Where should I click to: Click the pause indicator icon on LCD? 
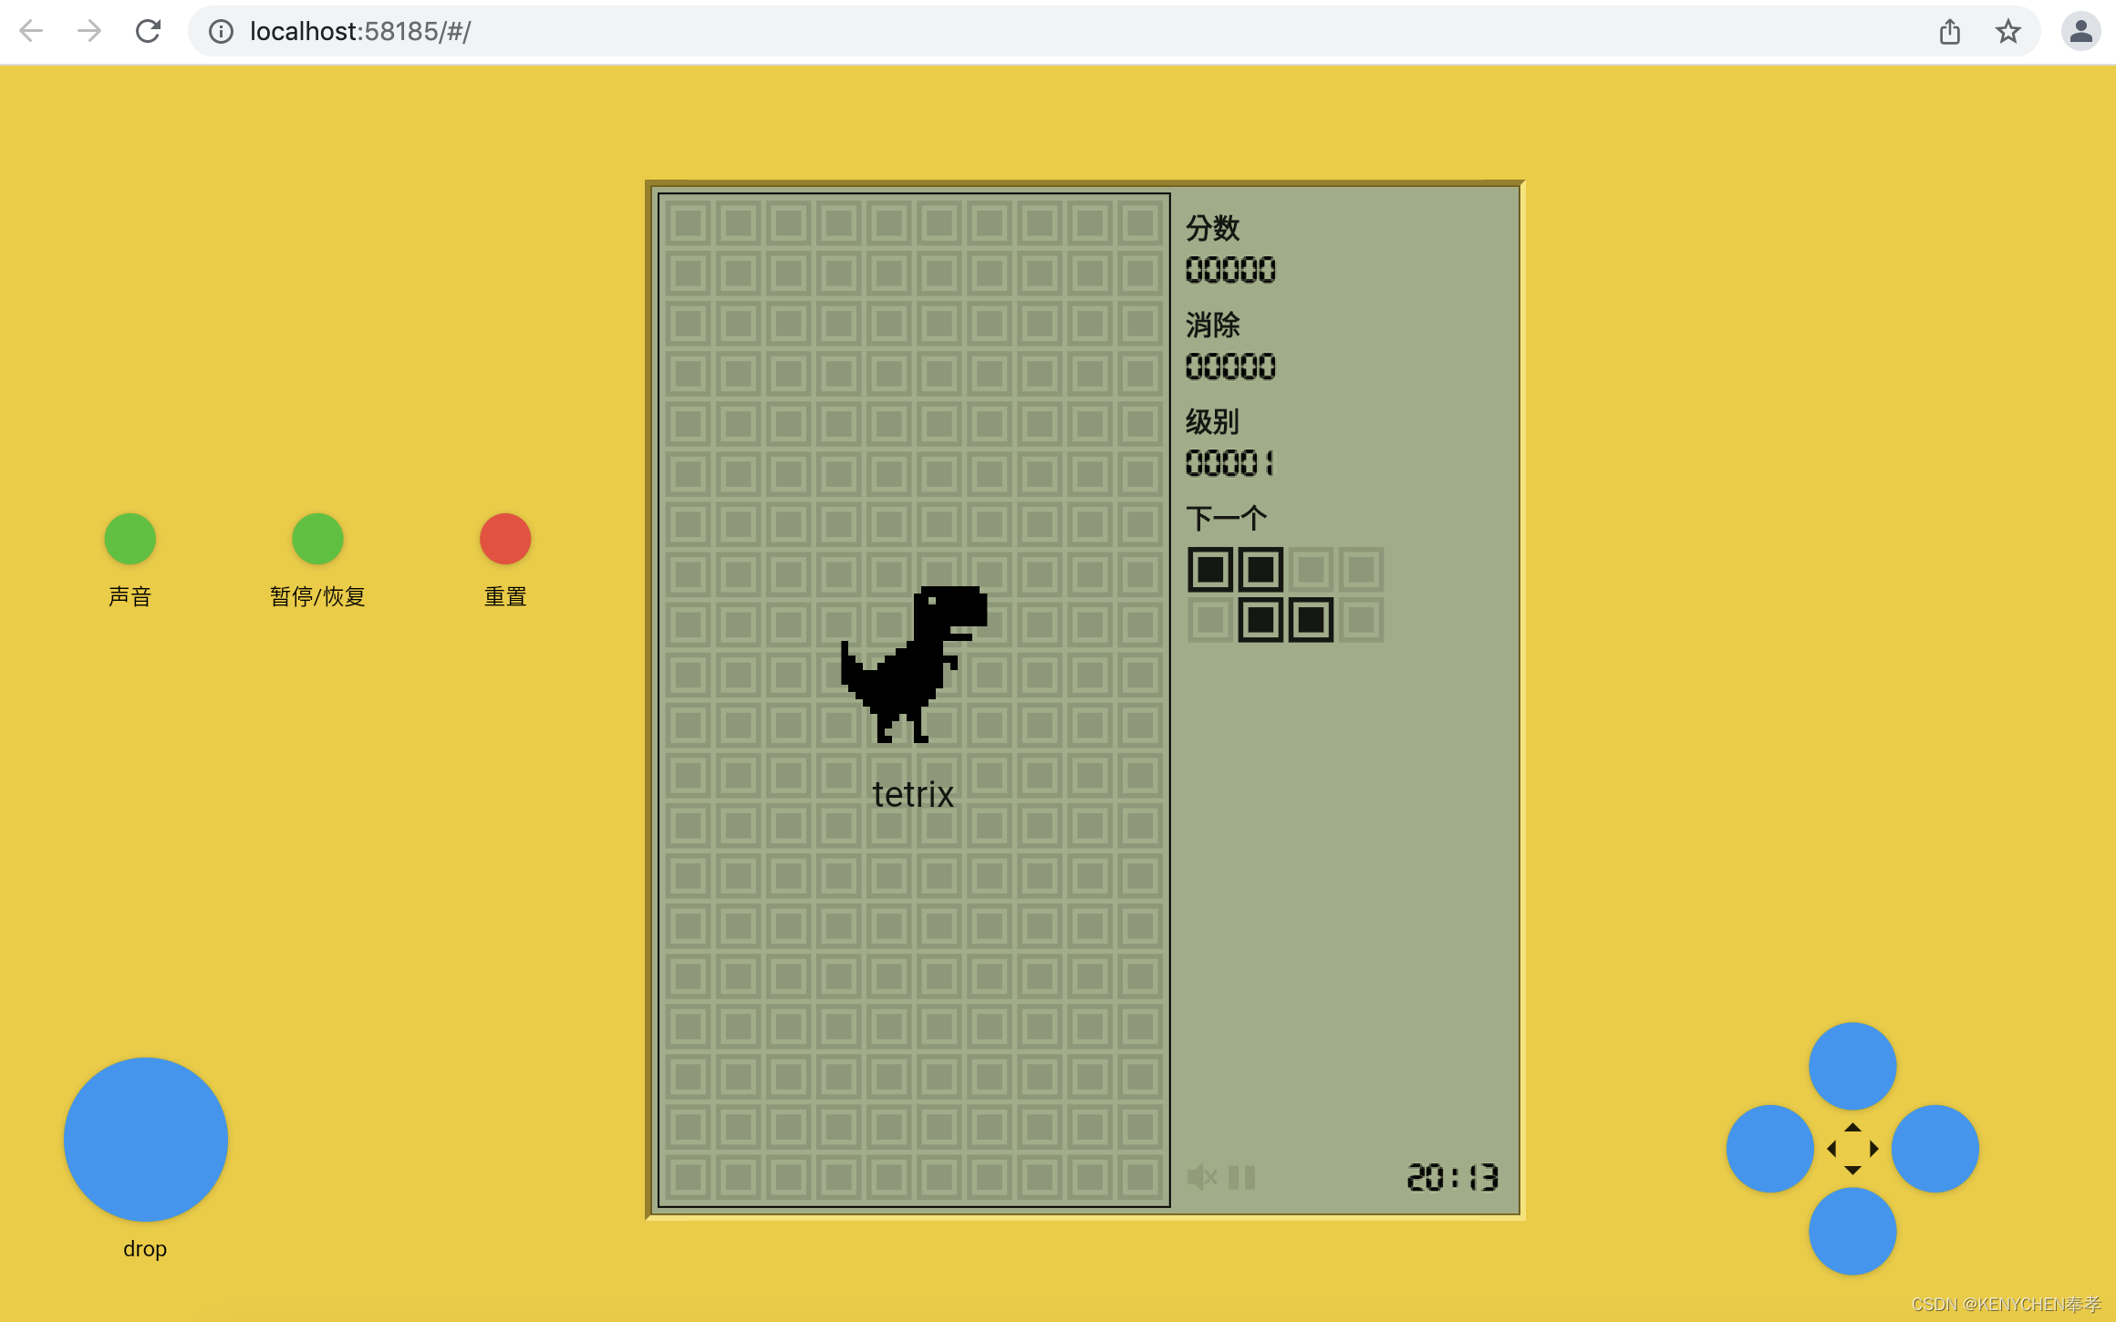(1241, 1177)
